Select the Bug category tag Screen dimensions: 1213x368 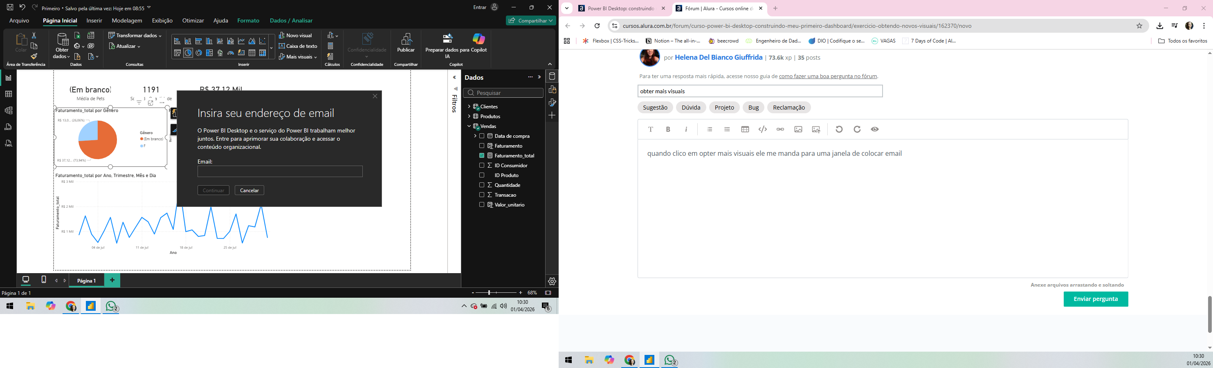click(753, 108)
